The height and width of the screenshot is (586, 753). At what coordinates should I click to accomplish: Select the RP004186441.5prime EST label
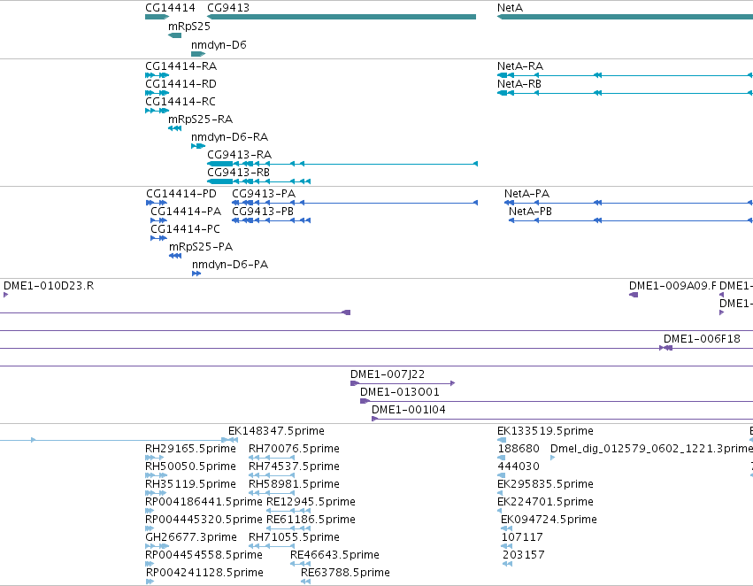tap(204, 502)
